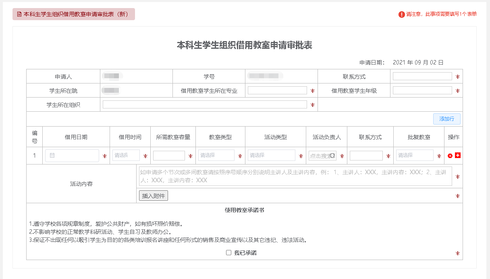Click the 借用教室学生年级 text box
490x279 pixels.
point(422,91)
